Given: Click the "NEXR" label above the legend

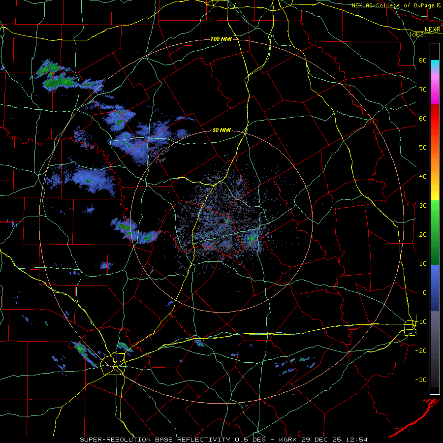Looking at the screenshot, I should click(x=433, y=30).
